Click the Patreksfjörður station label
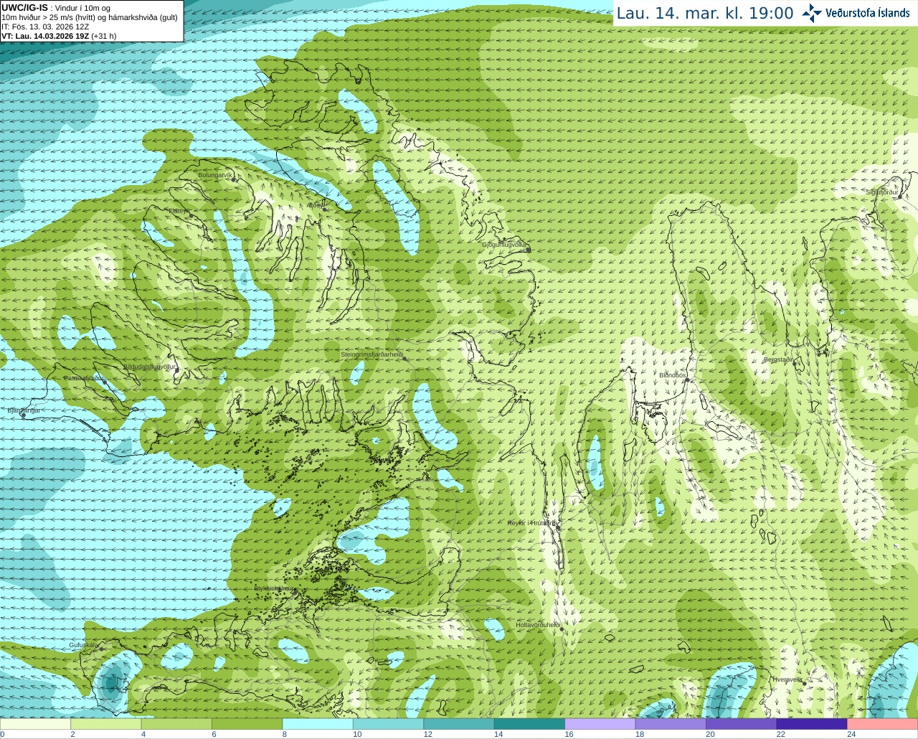Viewport: 918px width, 739px height. coord(84,378)
